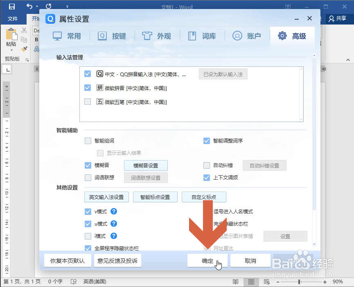Open the 文件 tab in Word

pyautogui.click(x=13, y=19)
